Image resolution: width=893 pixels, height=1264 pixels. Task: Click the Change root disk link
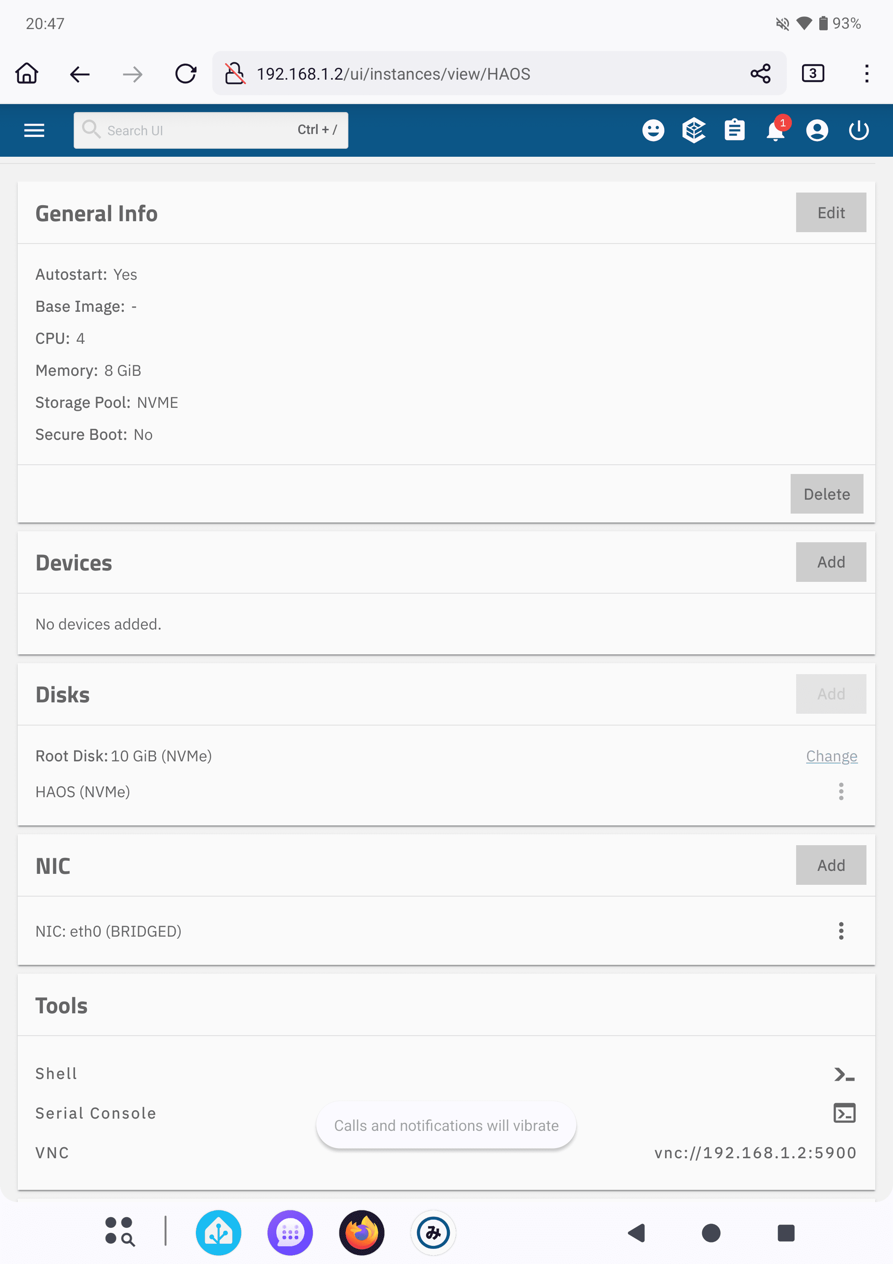coord(832,756)
